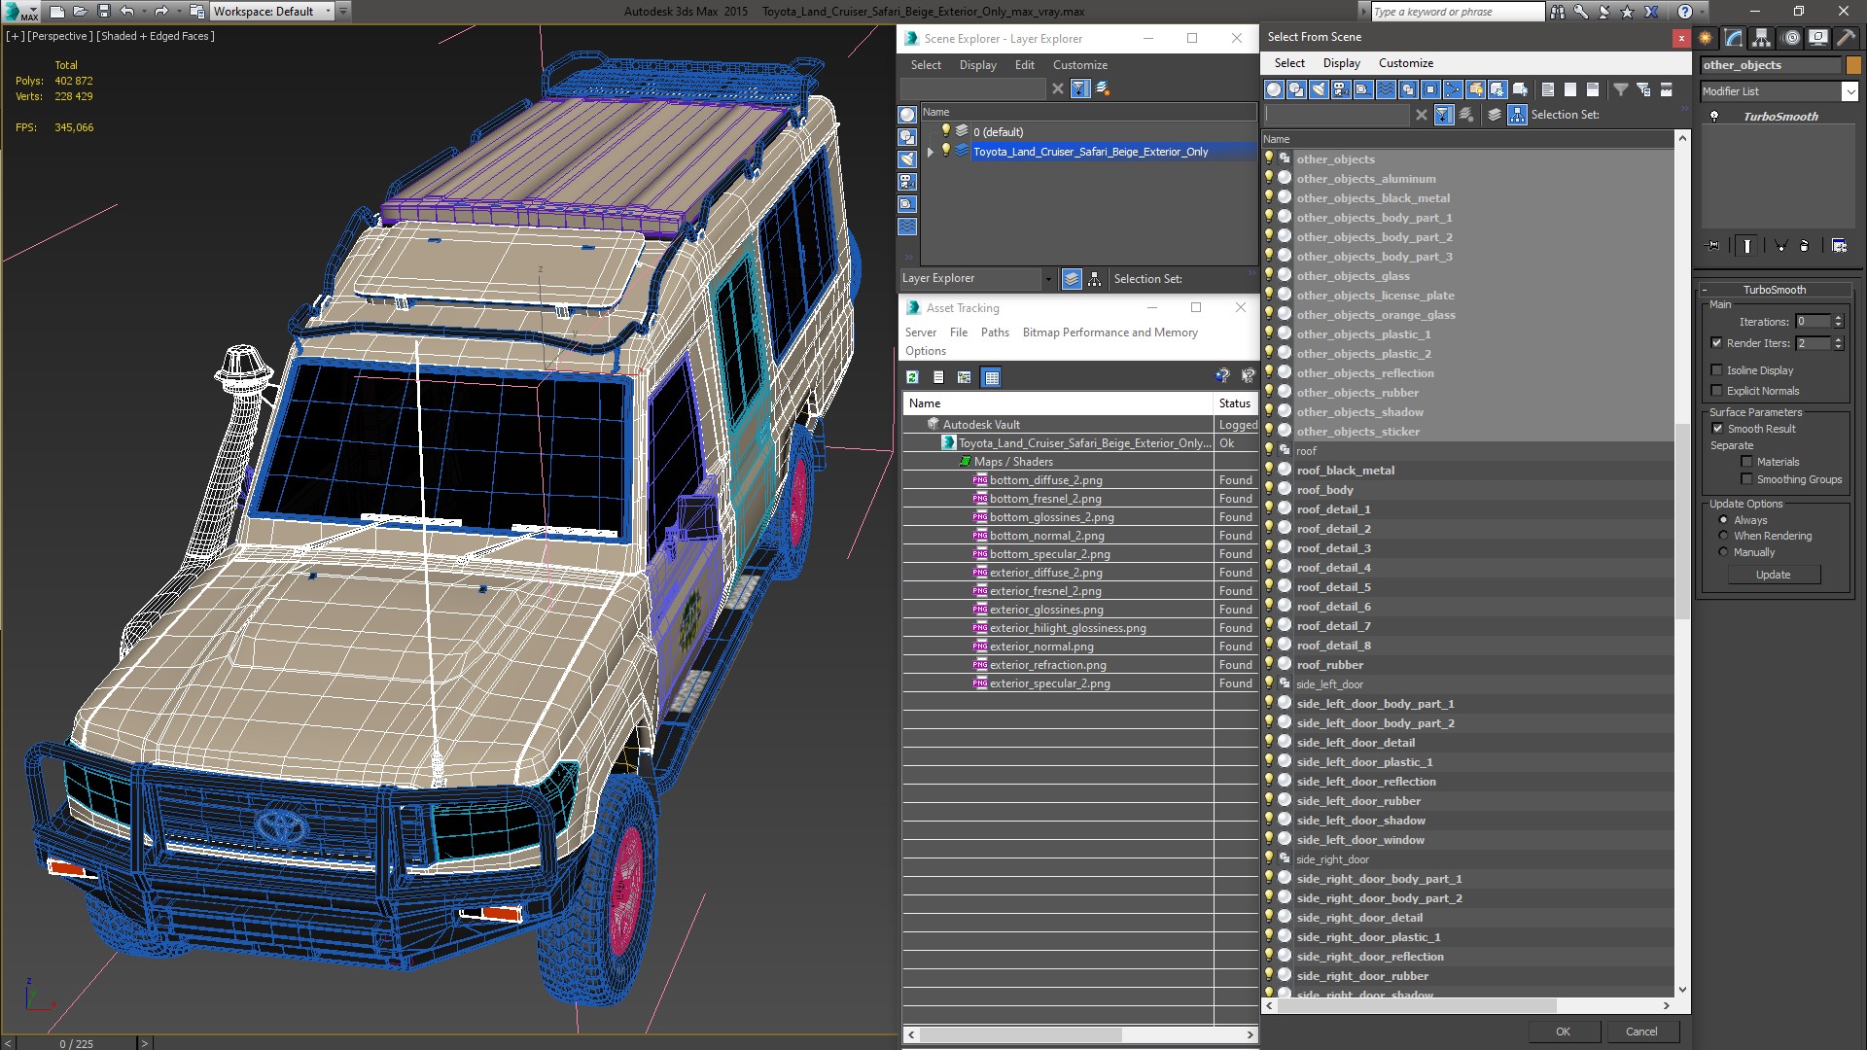Open Edit menu in Scene Explorer

click(x=1024, y=65)
